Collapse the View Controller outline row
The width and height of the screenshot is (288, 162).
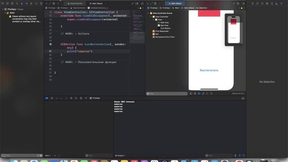click(151, 17)
